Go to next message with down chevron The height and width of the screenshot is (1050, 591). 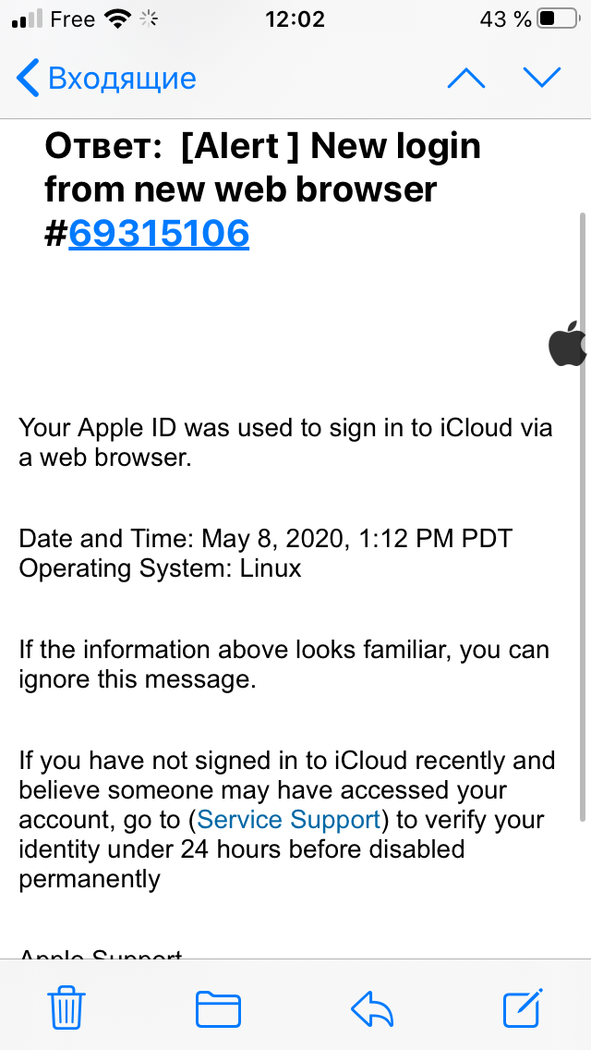click(x=542, y=79)
